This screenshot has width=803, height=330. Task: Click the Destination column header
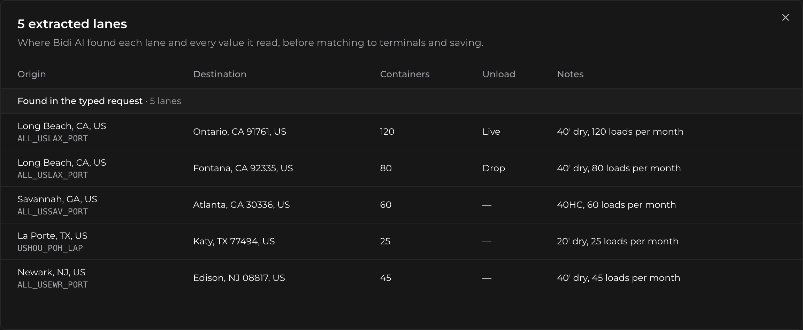click(220, 74)
